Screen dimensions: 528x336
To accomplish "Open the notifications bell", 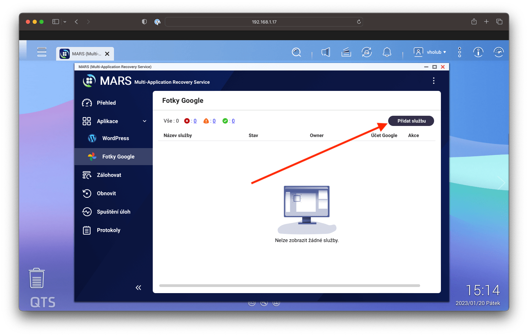I will pos(387,52).
